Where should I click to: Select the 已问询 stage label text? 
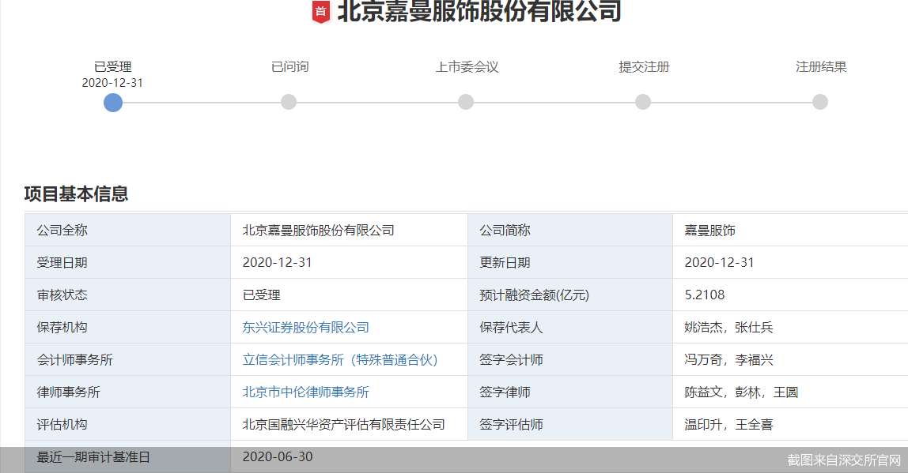click(290, 66)
